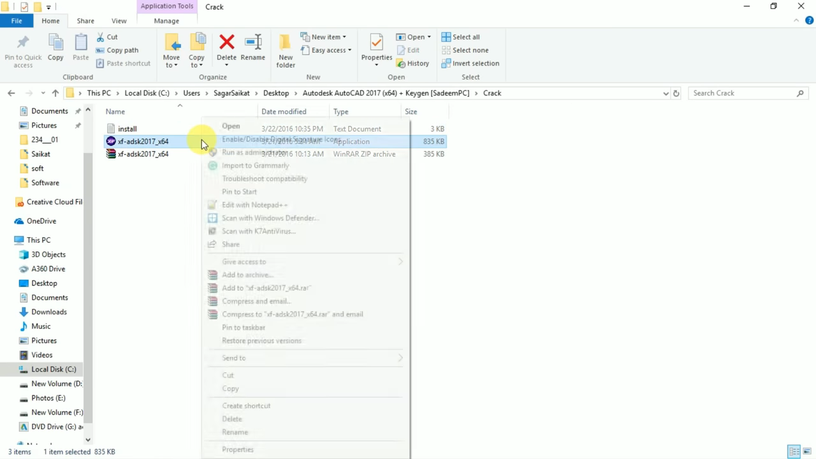This screenshot has width=816, height=459.
Task: Expand the Send to submenu
Action: click(306, 358)
